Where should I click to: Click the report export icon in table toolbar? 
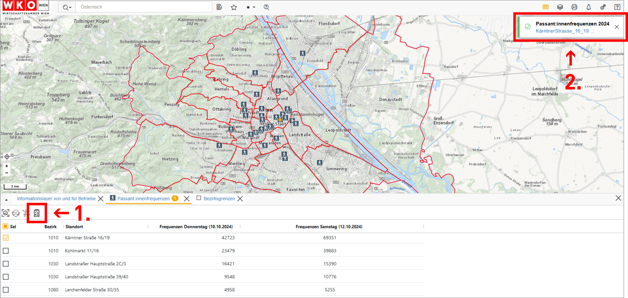[37, 213]
